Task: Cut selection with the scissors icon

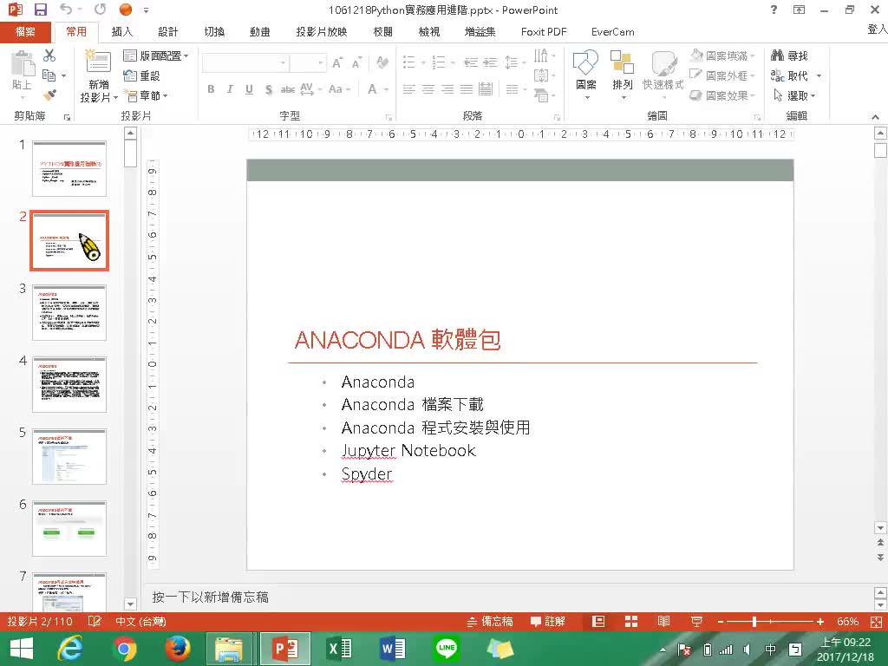Action: pos(49,55)
